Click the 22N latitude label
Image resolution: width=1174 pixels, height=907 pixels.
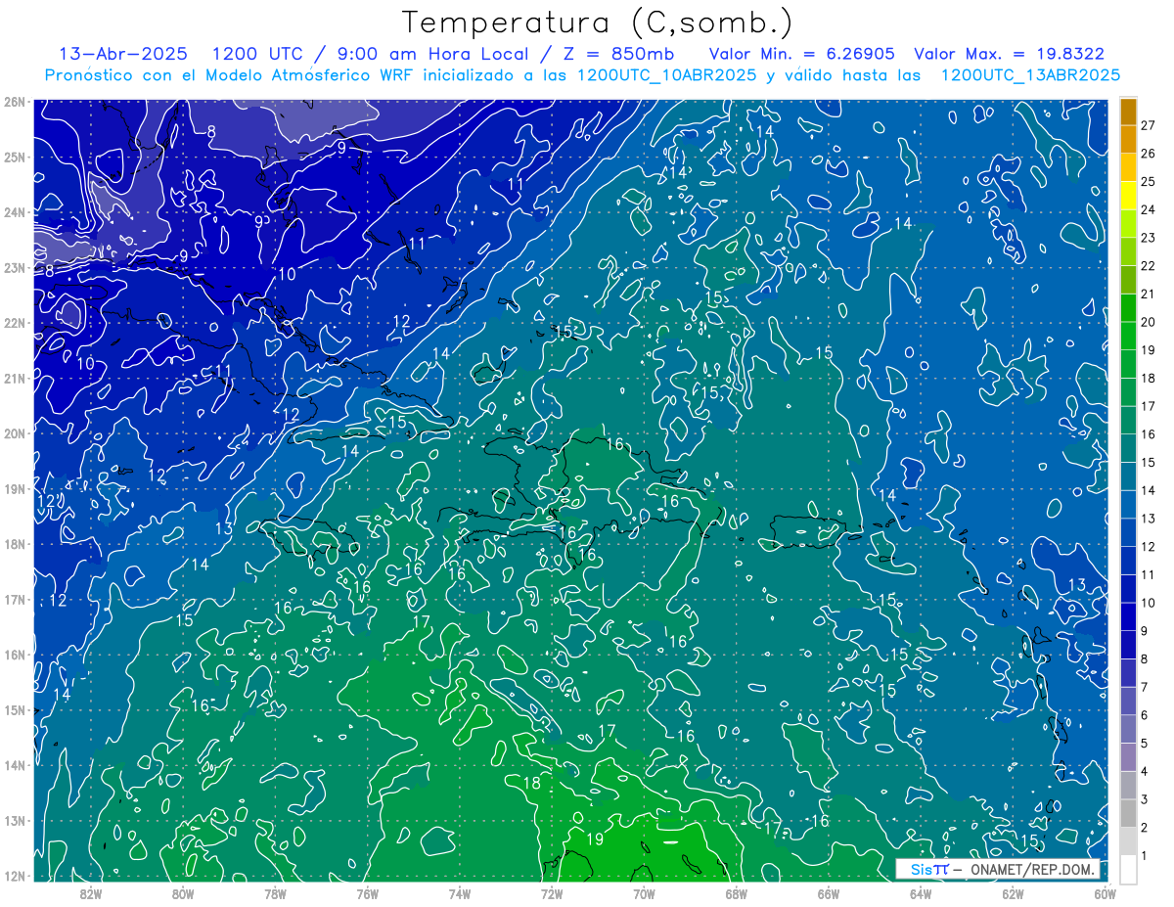pyautogui.click(x=14, y=323)
